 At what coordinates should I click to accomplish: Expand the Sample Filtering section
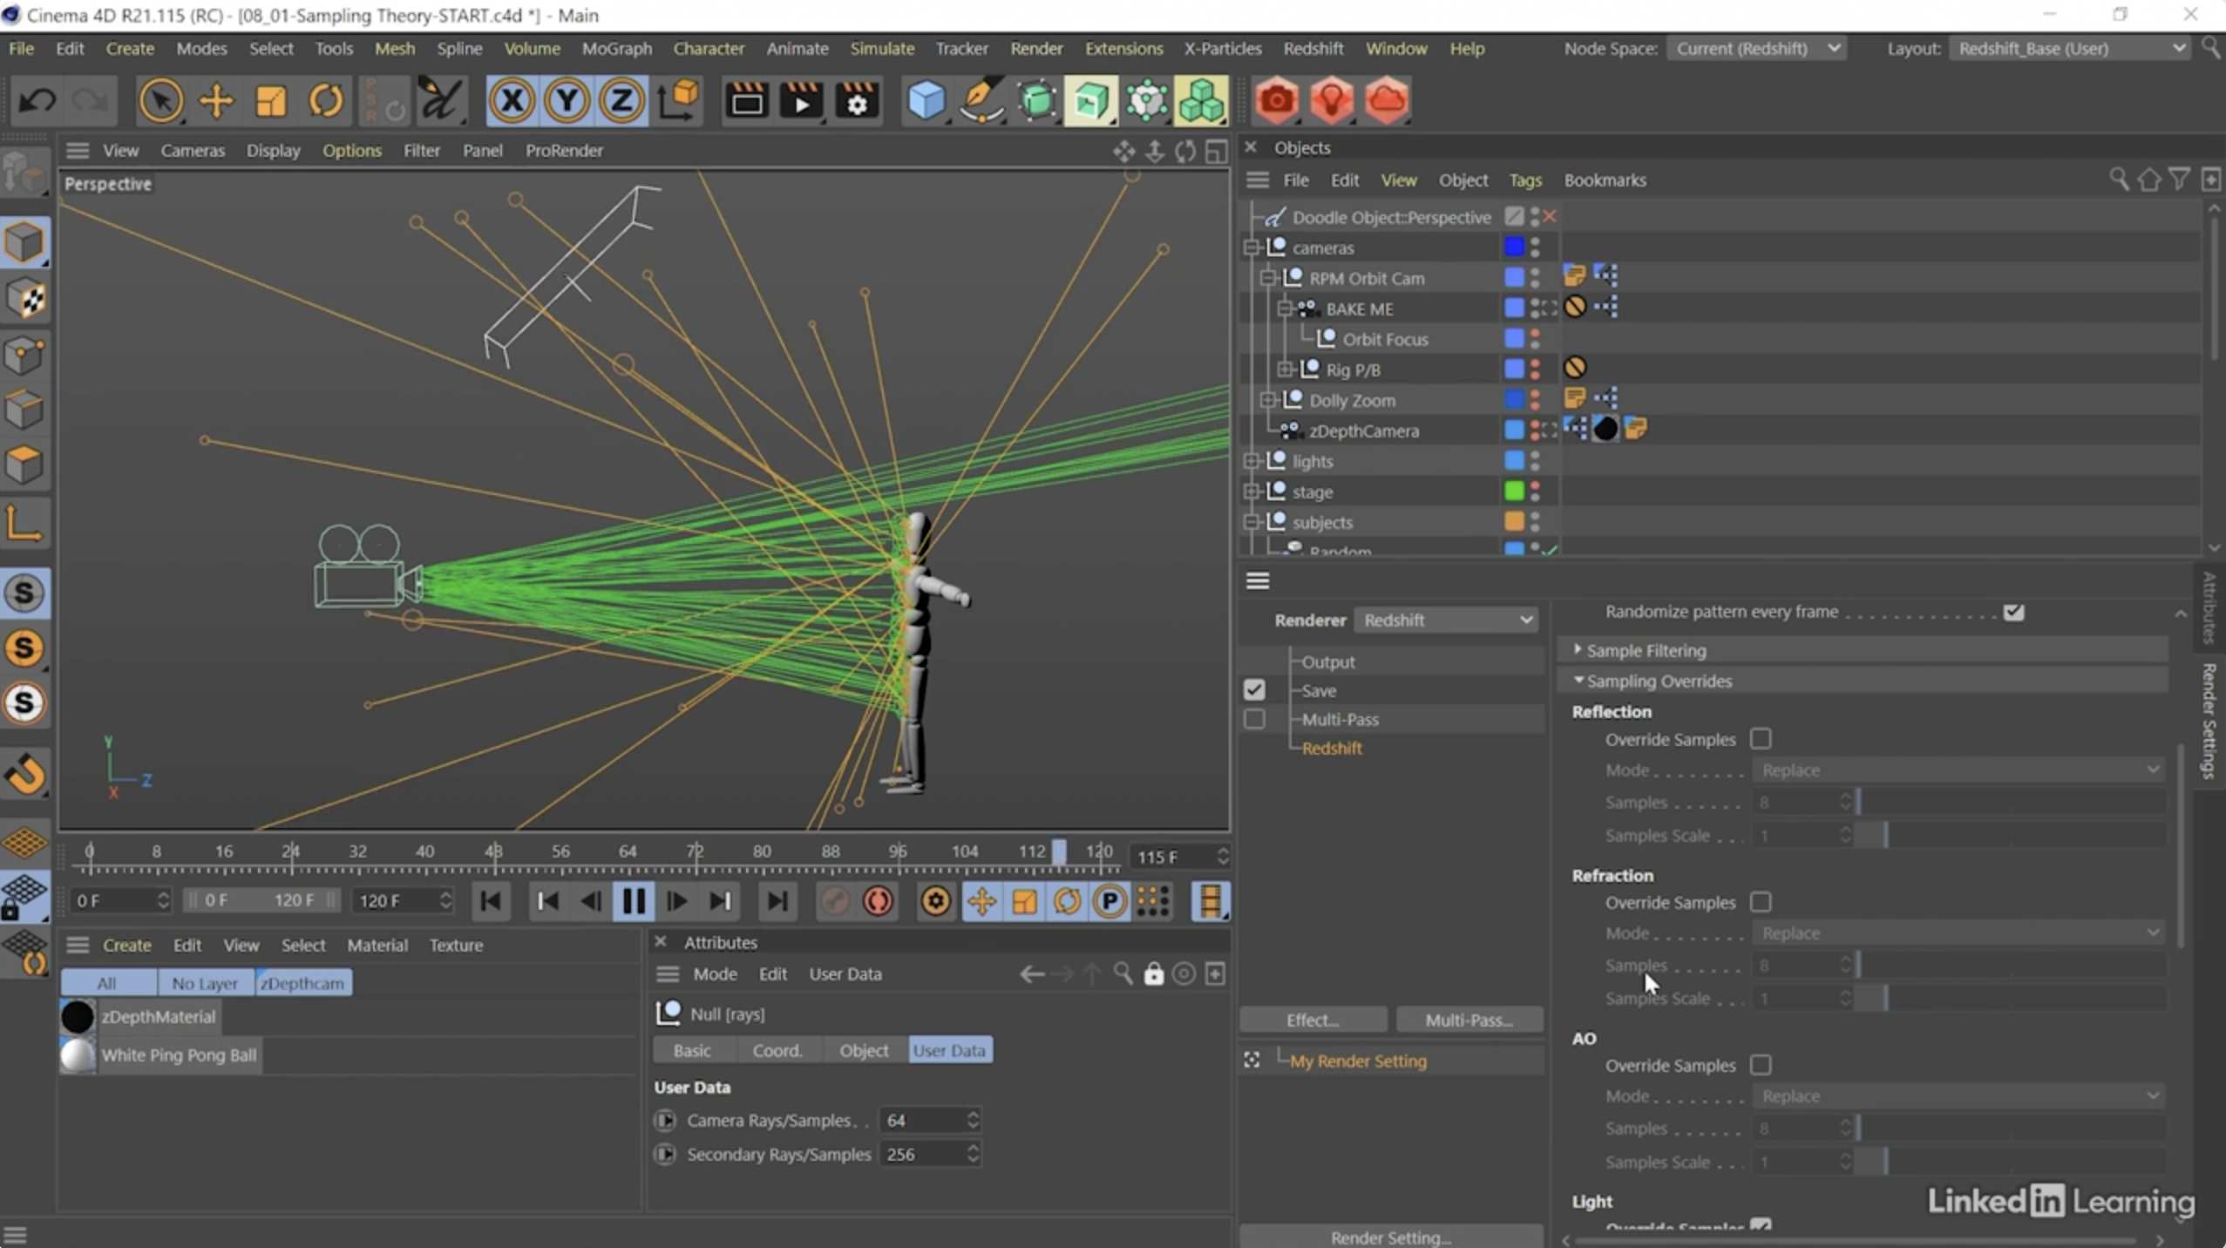click(x=1578, y=650)
